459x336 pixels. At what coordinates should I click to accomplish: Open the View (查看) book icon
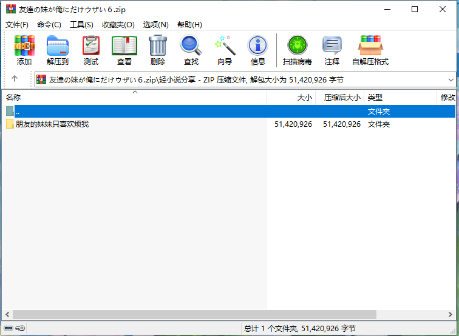(x=124, y=45)
